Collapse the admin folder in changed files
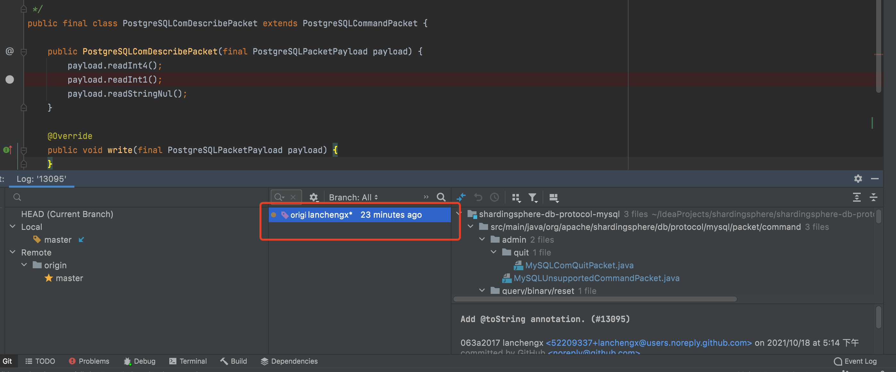Image resolution: width=896 pixels, height=372 pixels. (x=482, y=239)
